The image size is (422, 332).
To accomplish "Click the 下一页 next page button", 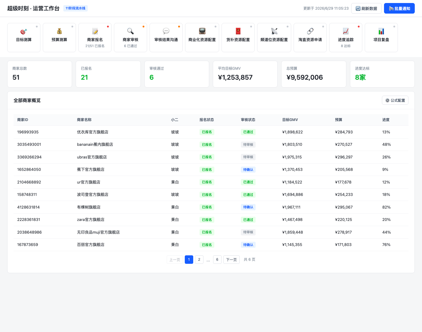I will click(x=231, y=260).
